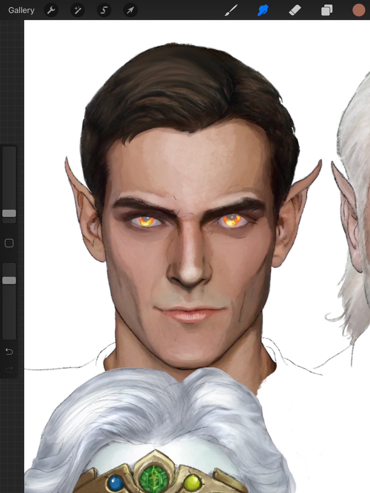Tap the square Modify button in sidebar
Screen dimensions: 370x493
point(9,243)
